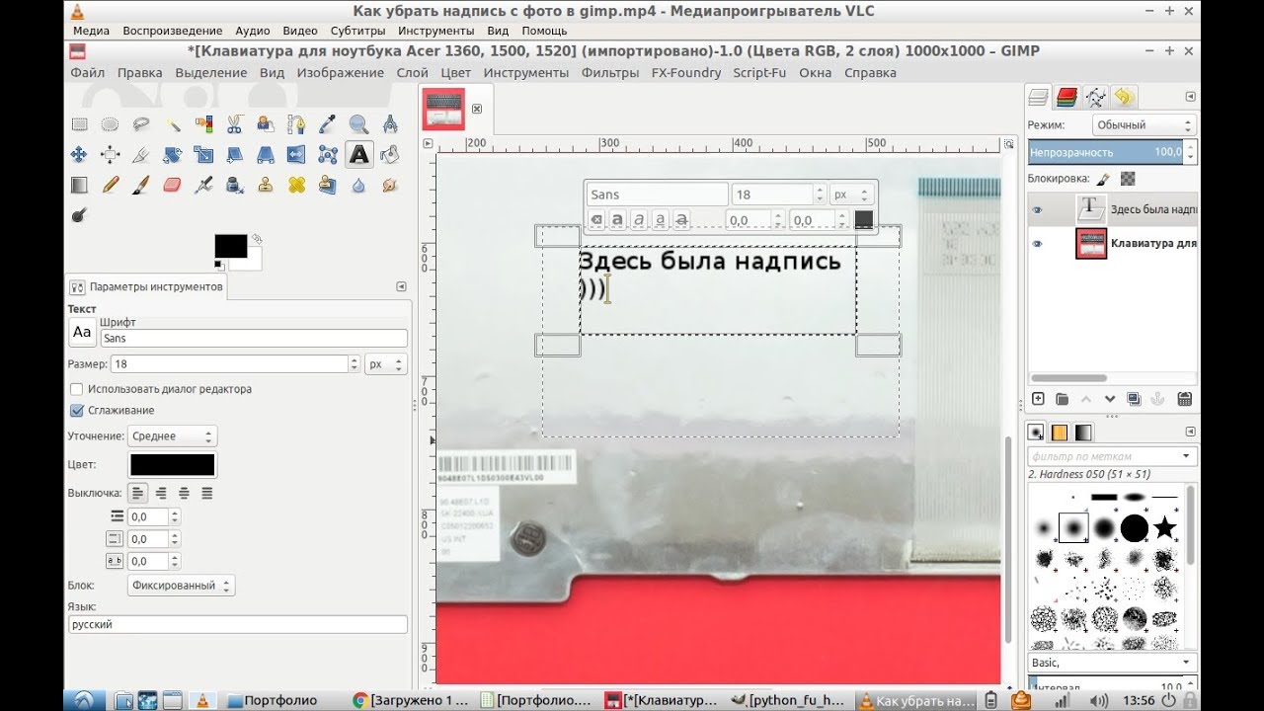Open tool options tab configuration menu arrow
This screenshot has width=1264, height=711.
401,286
